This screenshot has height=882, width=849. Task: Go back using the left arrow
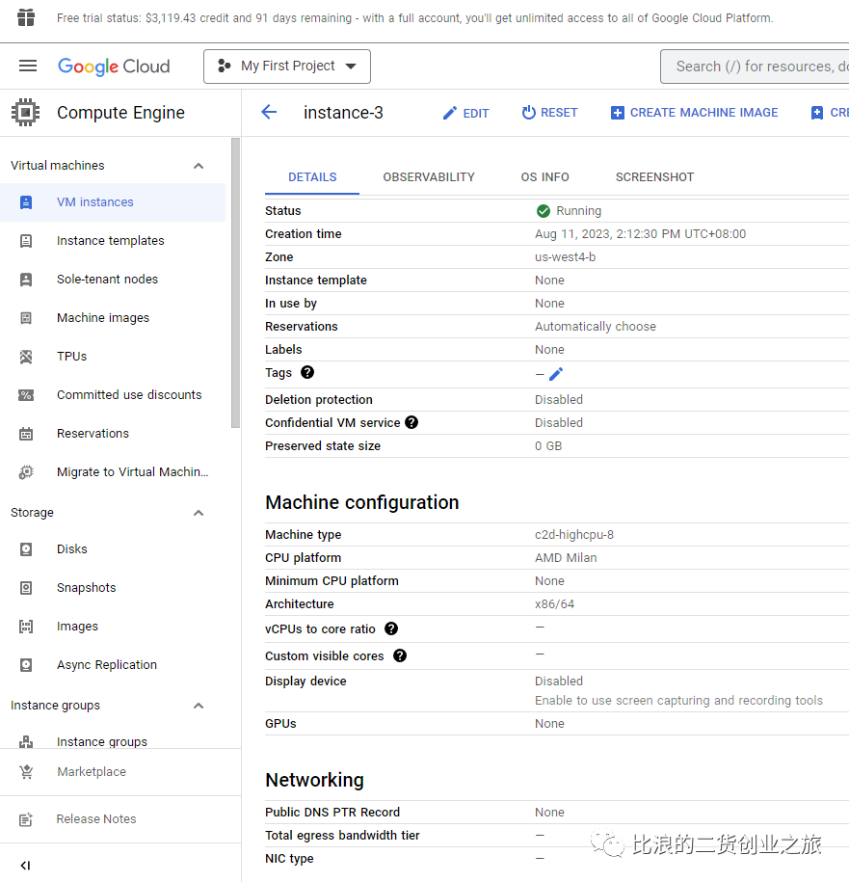269,112
